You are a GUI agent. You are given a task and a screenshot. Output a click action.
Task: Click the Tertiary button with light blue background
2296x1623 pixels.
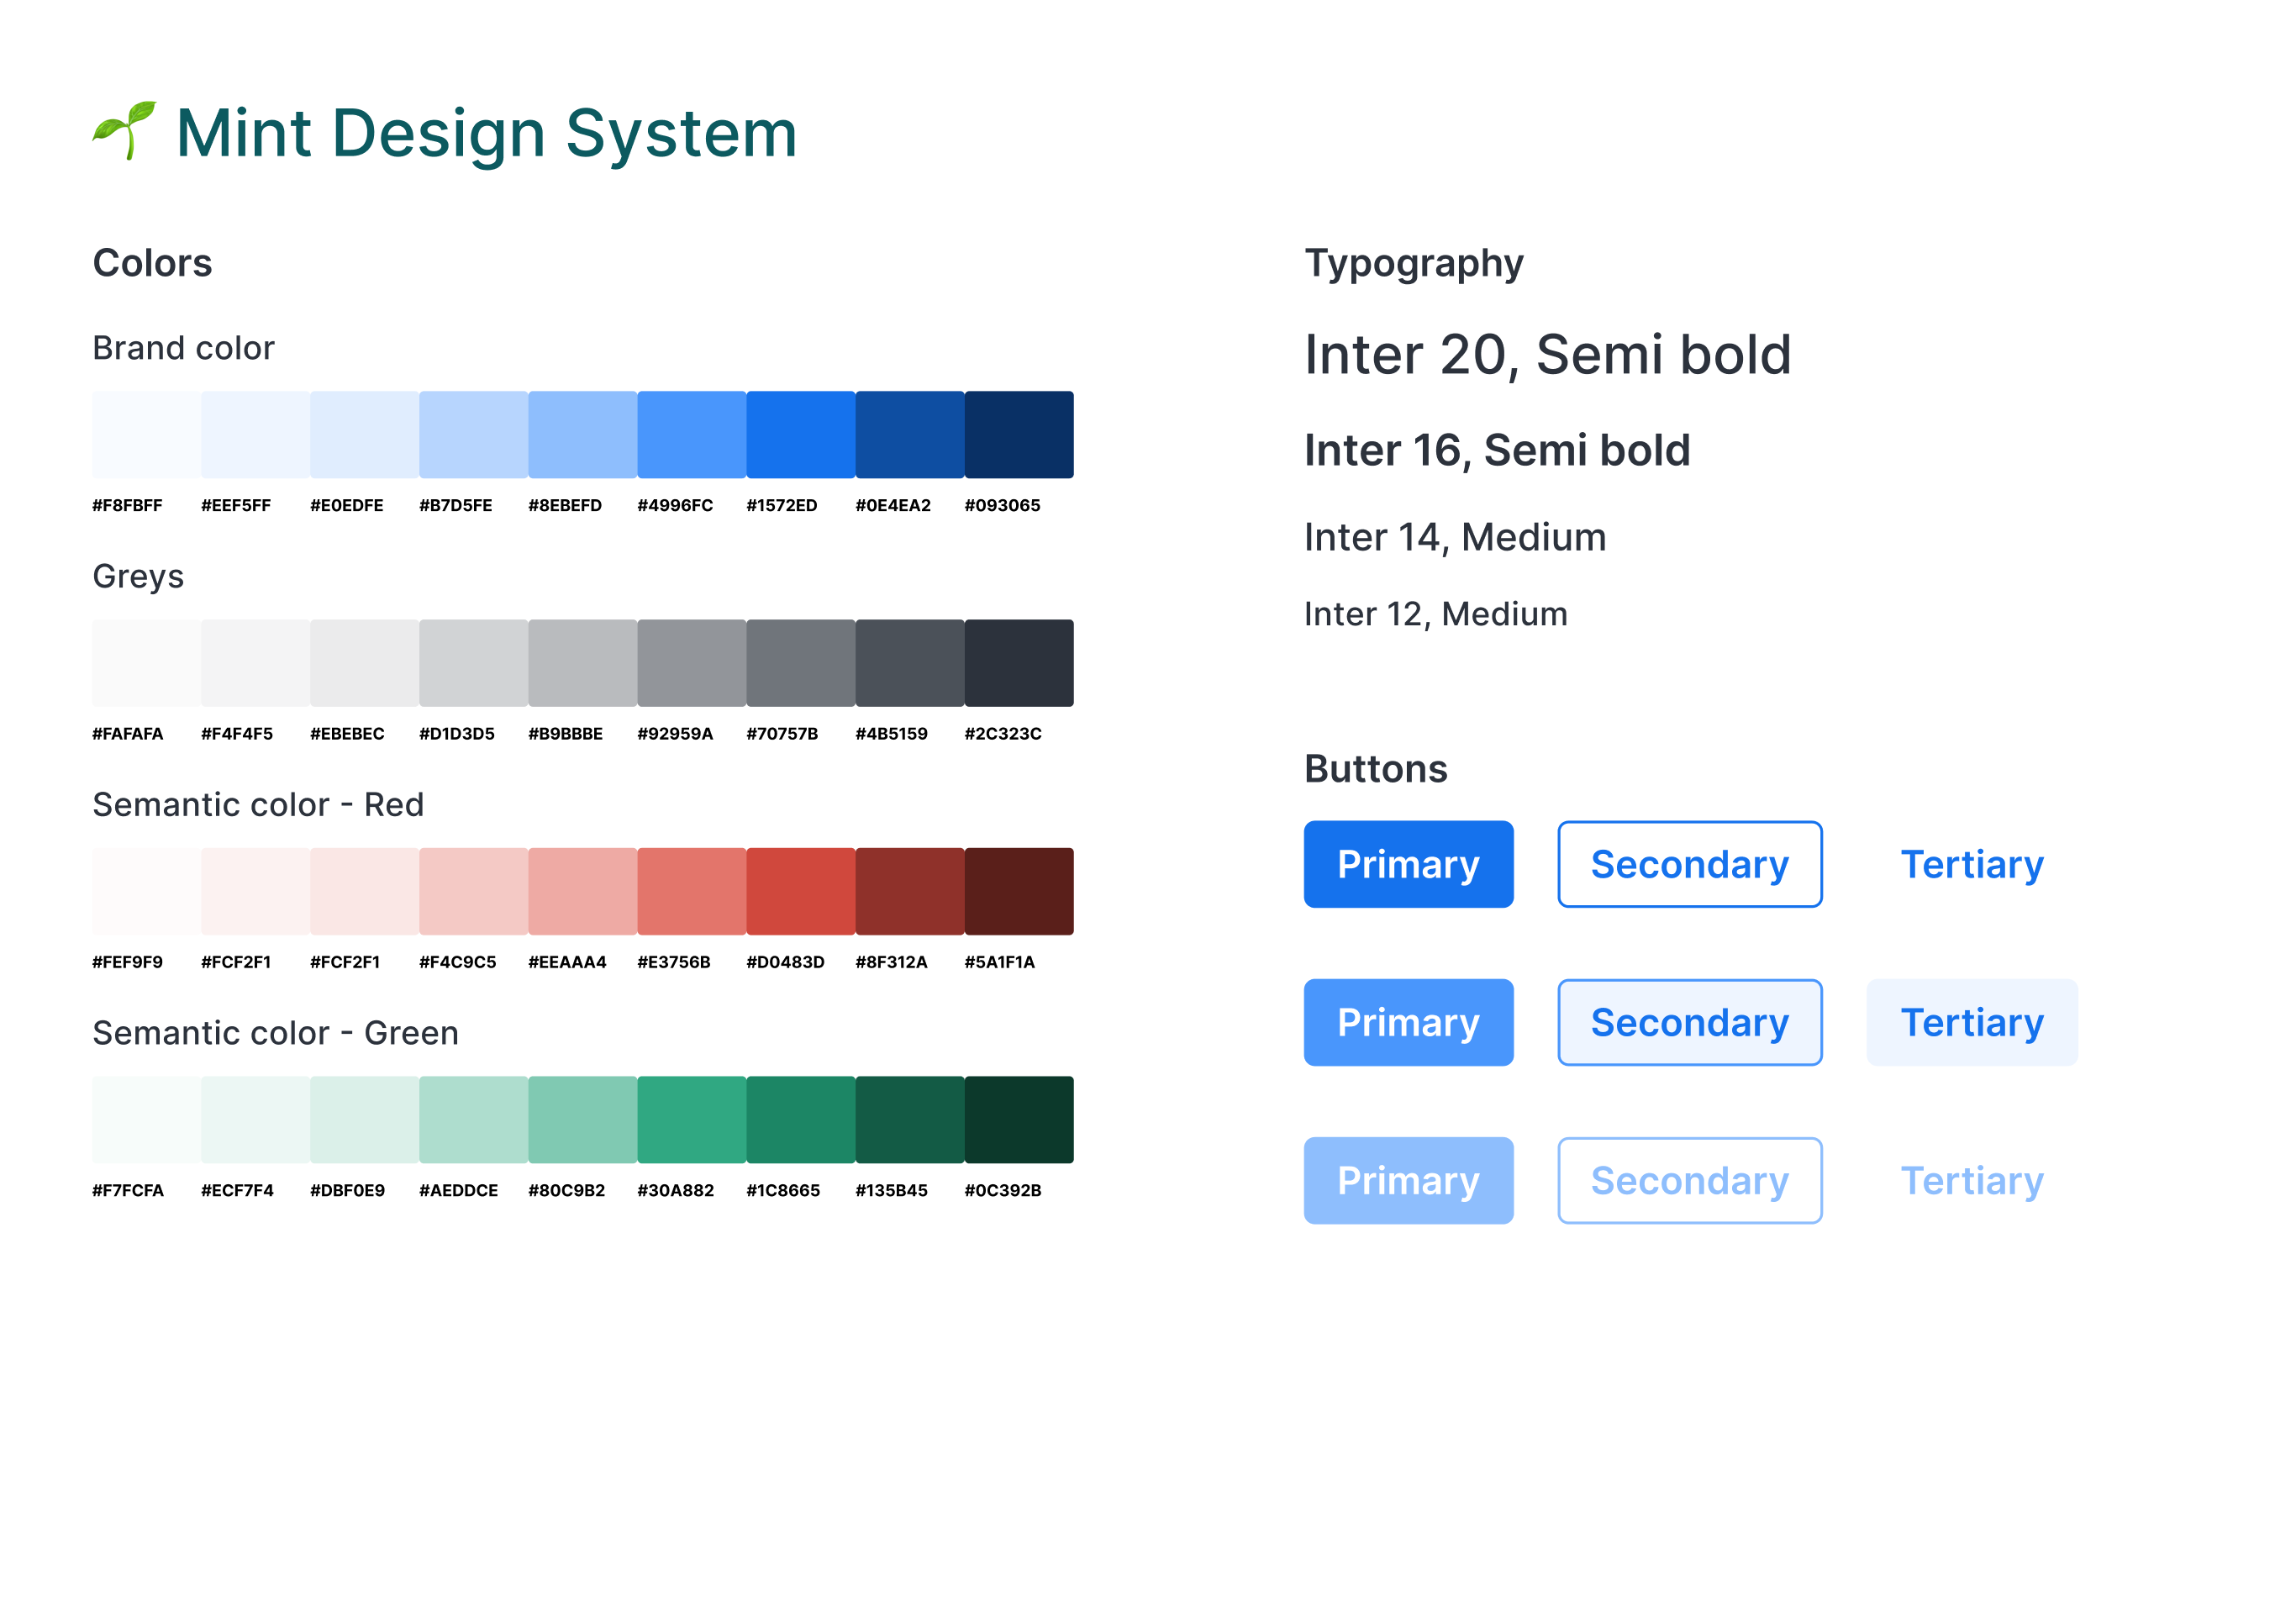(x=1972, y=1022)
